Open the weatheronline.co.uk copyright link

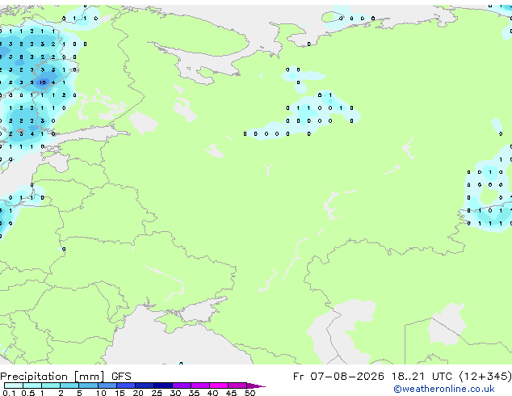pos(443,389)
